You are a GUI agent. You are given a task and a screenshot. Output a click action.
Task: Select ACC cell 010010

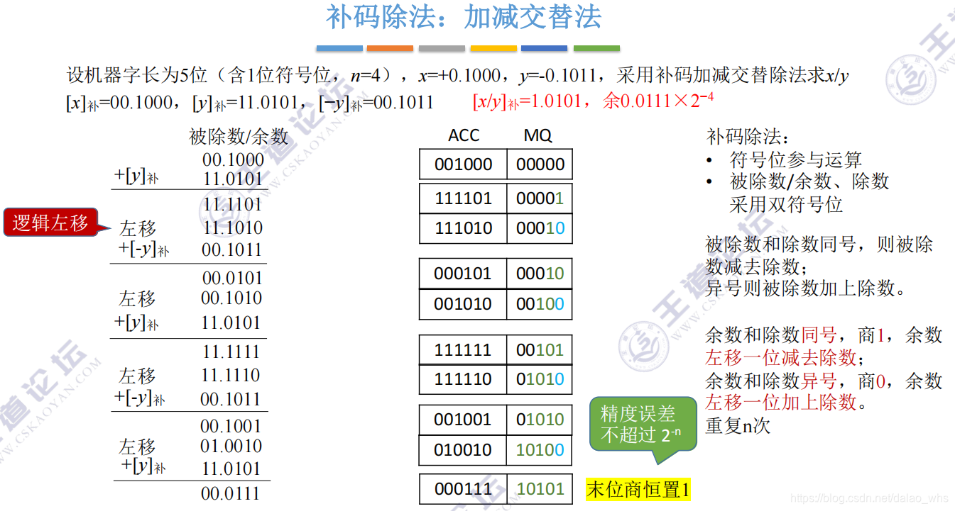pos(463,449)
